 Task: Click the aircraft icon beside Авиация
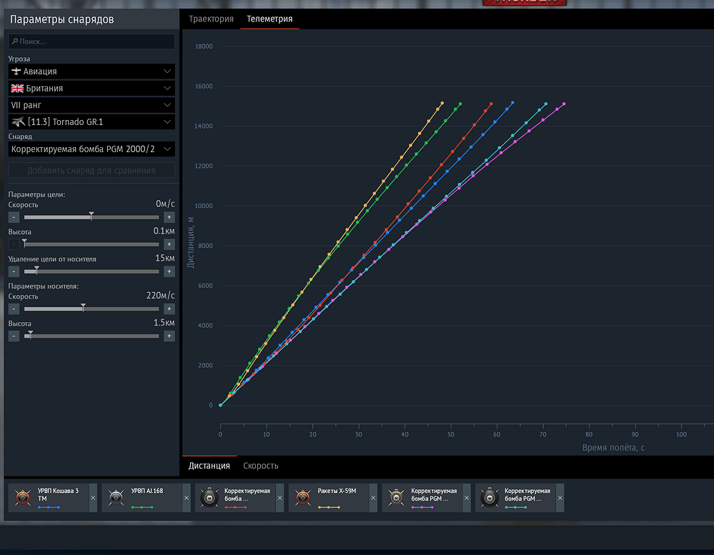pyautogui.click(x=16, y=71)
